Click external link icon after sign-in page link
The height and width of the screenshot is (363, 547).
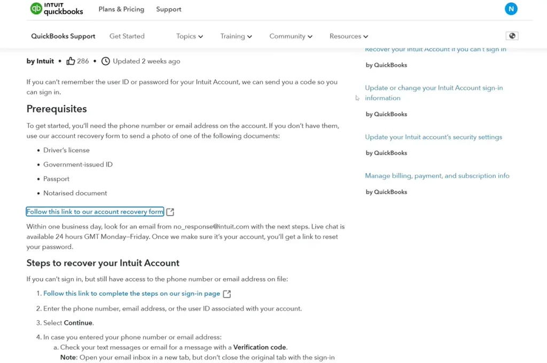tap(226, 294)
